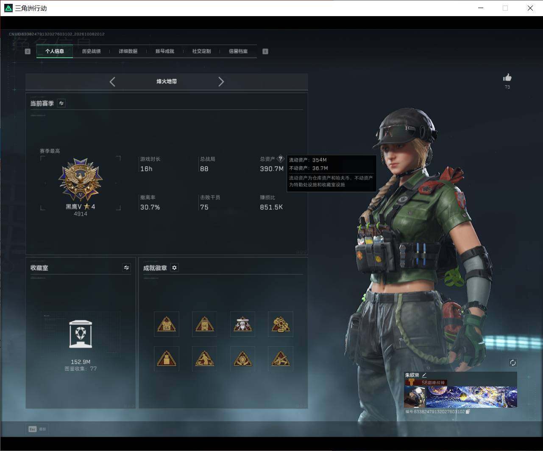
Task: Select the gold coins achievement badge
Action: (281, 324)
